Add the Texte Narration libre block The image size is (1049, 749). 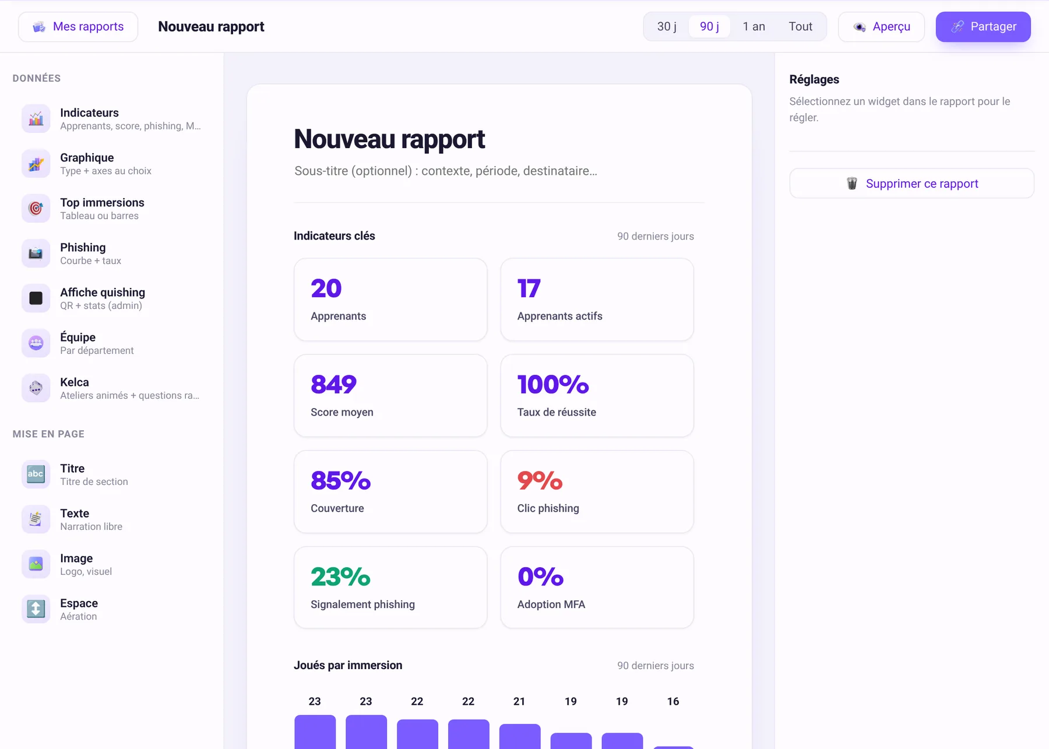[x=112, y=519]
